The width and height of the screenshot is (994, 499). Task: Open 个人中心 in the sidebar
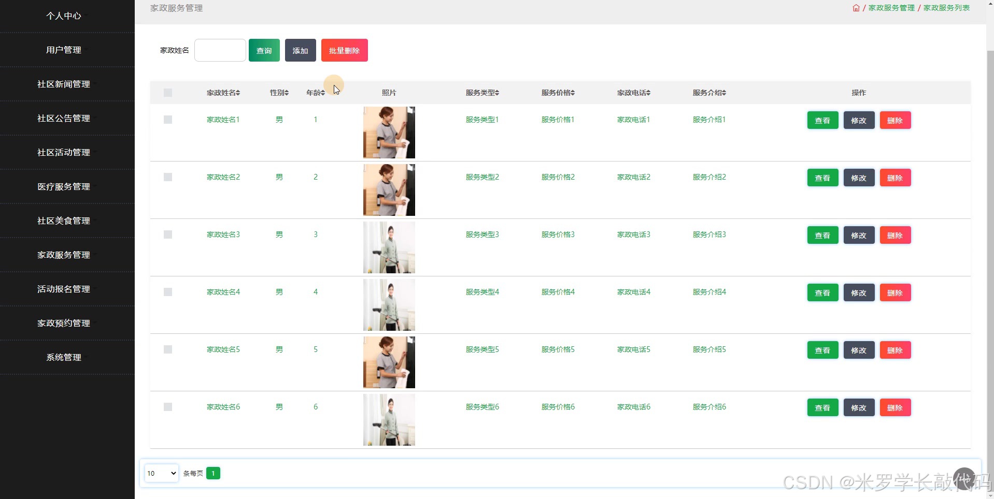64,16
